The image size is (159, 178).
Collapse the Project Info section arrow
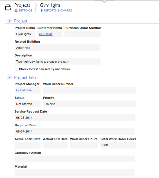pos(10,77)
